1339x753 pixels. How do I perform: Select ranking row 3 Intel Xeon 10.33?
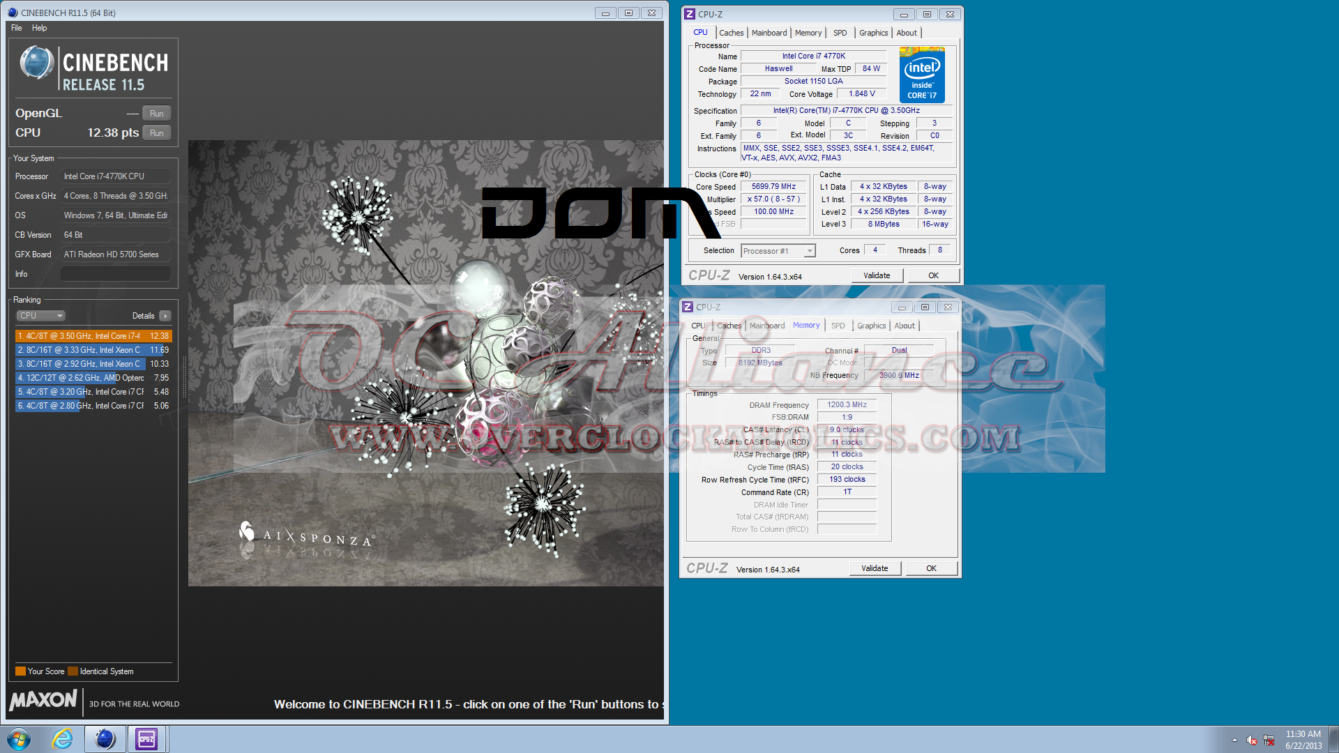pos(93,364)
